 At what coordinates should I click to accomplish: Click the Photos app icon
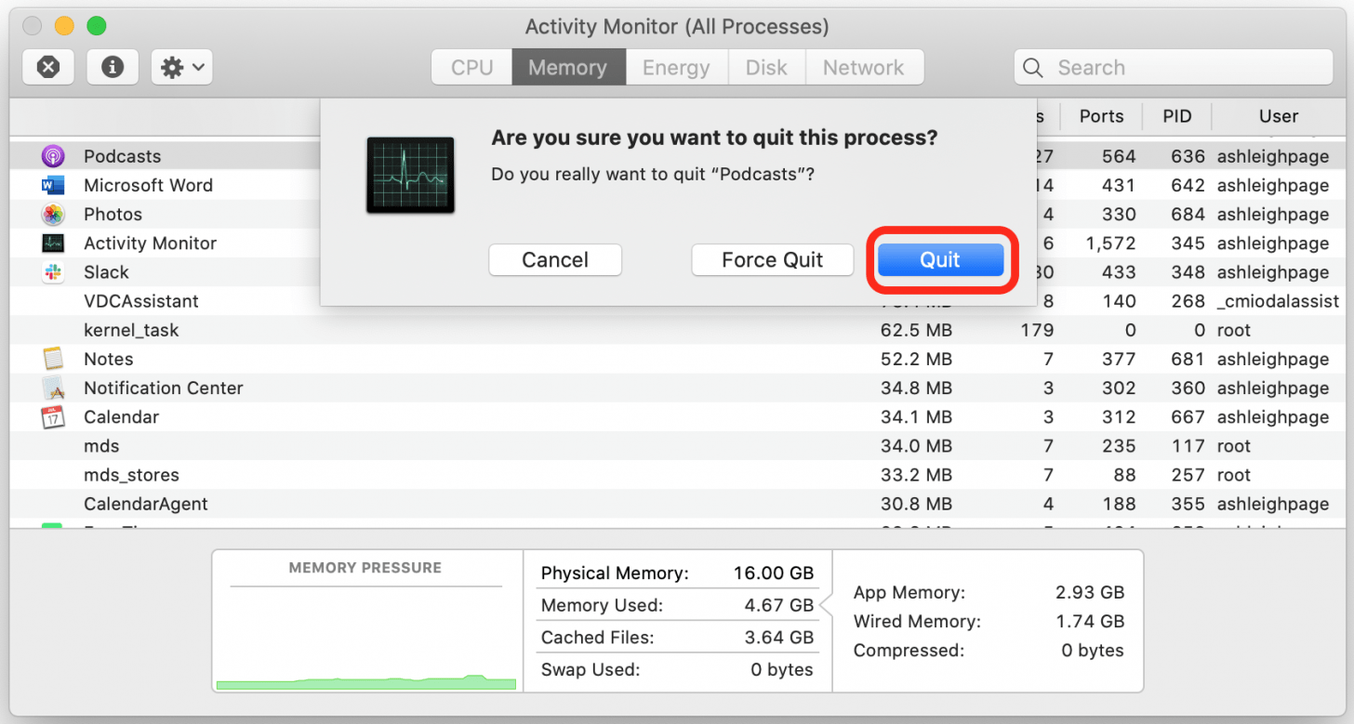[x=53, y=214]
